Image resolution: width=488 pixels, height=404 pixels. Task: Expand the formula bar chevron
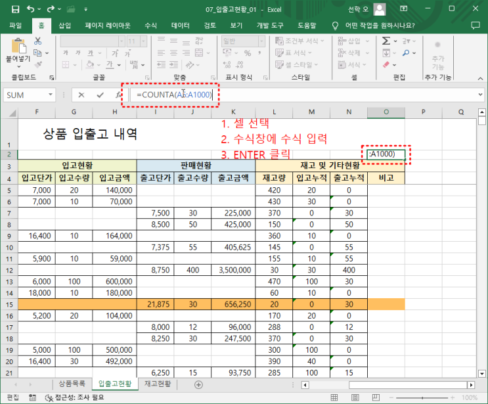[x=480, y=95]
